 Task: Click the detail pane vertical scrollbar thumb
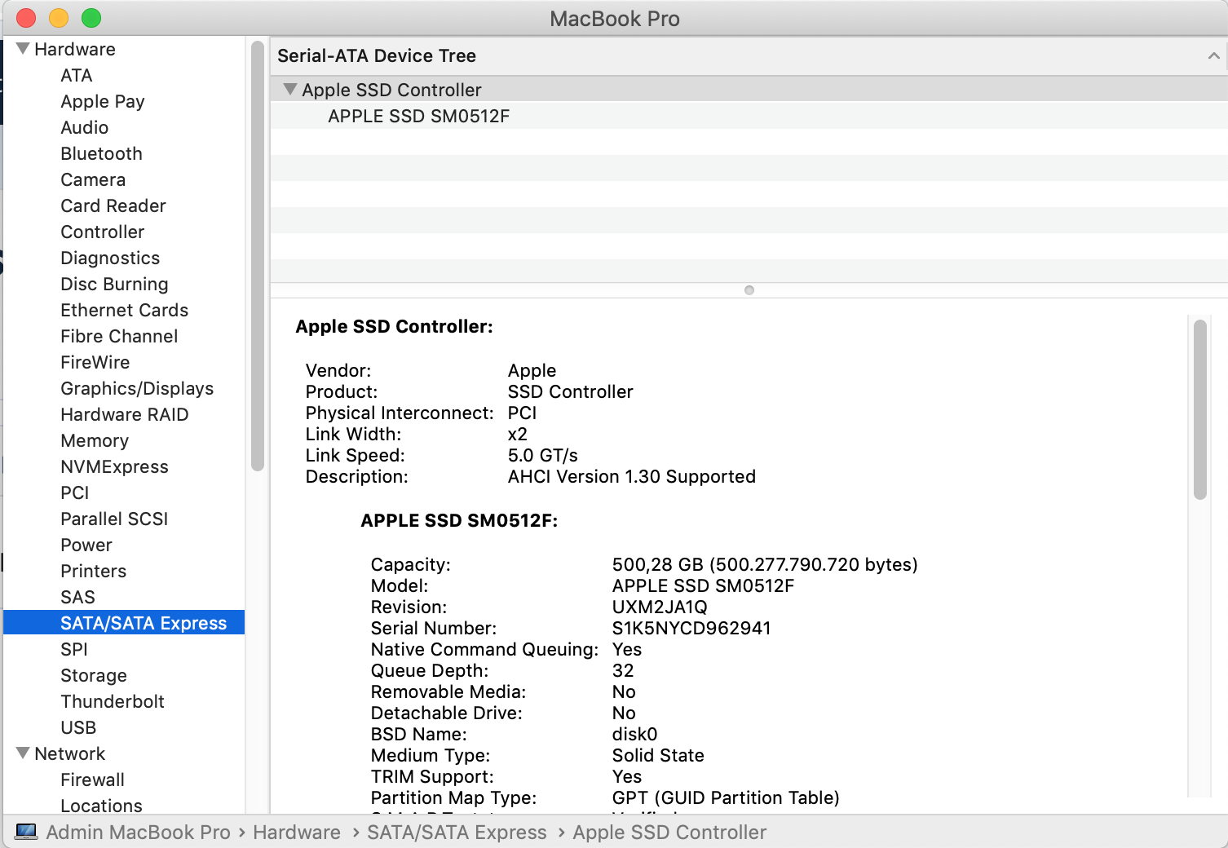pyautogui.click(x=1199, y=409)
